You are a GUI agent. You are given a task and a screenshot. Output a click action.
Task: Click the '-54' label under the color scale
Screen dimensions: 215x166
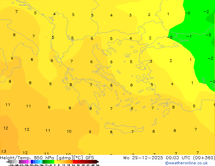click(x=11, y=165)
